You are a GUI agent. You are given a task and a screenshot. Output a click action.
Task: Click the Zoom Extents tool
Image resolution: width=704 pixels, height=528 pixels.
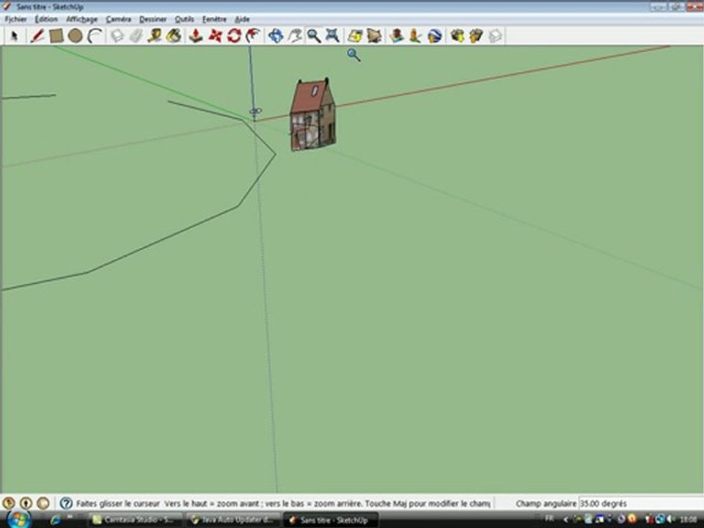332,35
